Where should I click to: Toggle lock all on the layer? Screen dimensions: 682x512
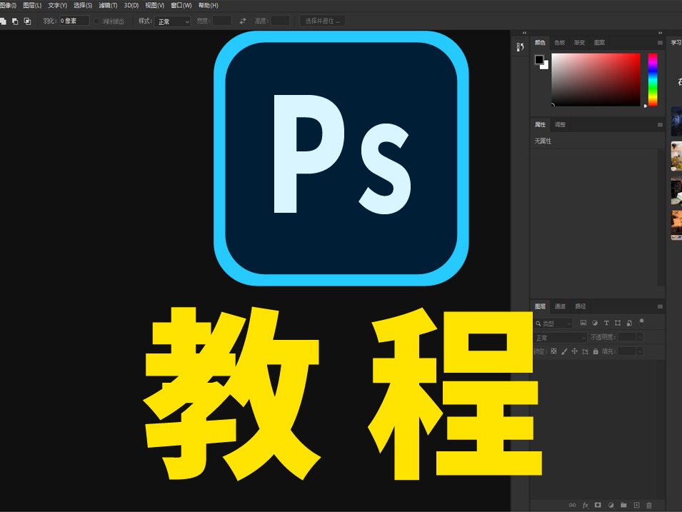pos(596,351)
